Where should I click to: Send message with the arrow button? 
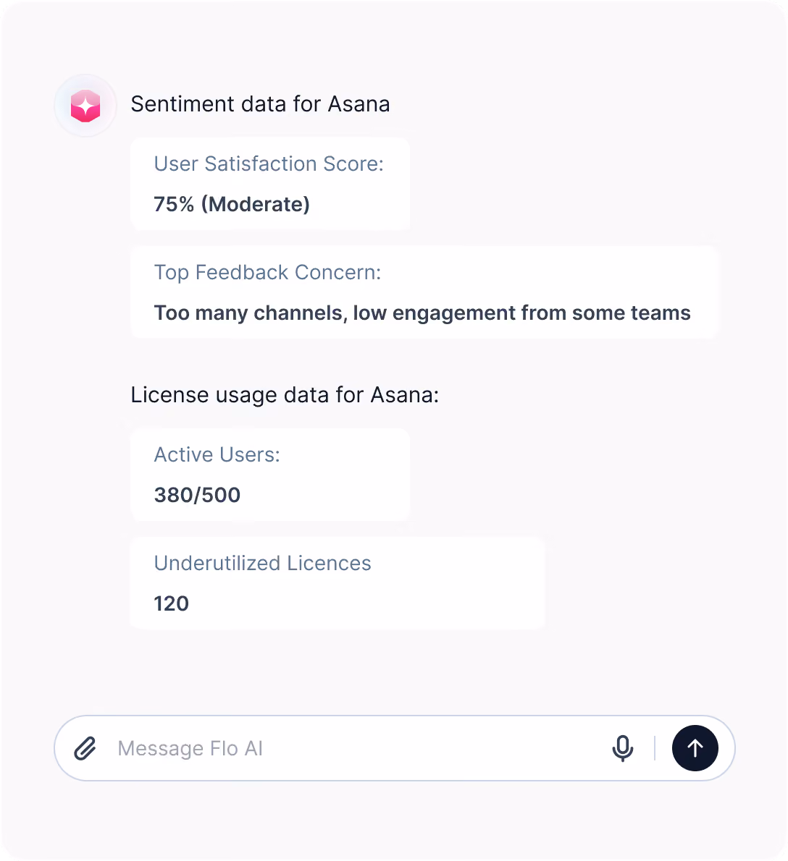[695, 748]
